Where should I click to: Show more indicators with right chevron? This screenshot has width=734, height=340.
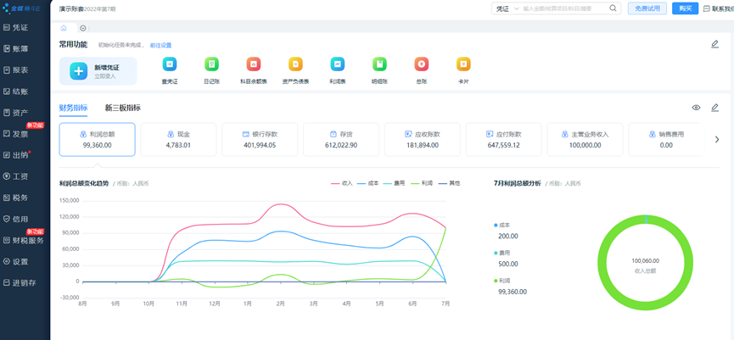tap(717, 139)
